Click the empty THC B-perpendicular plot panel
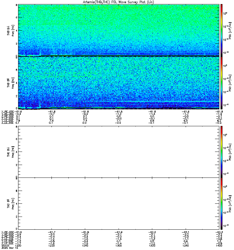Screen dimensions: 234x250 119,152
